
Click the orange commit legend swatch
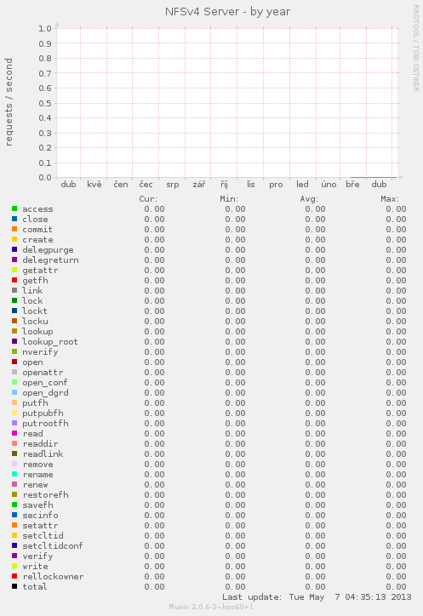[x=14, y=229]
